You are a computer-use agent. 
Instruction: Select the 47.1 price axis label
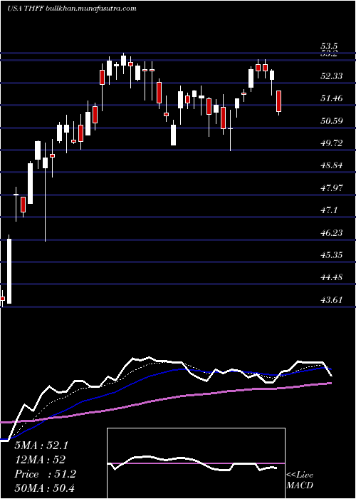329,210
